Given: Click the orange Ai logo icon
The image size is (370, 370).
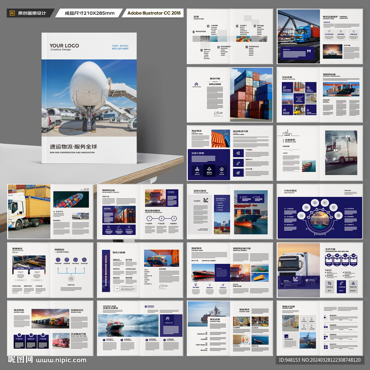Looking at the screenshot, I should coord(12,13).
